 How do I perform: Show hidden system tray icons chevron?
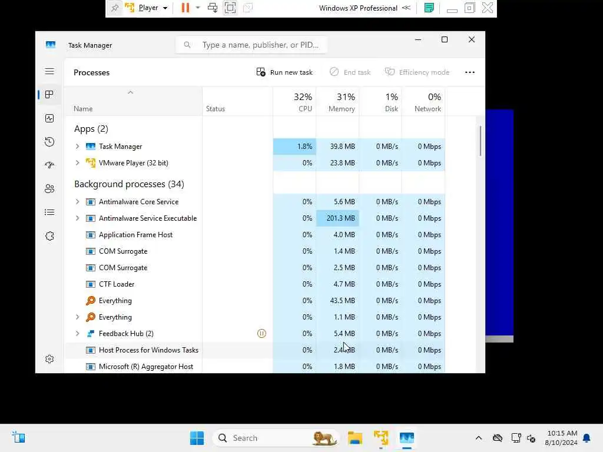(x=478, y=438)
